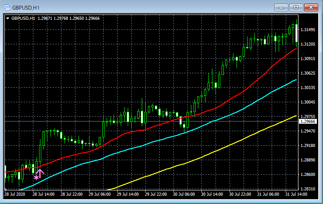Click the price scale label 1.29180
The height and width of the screenshot is (204, 323).
point(308,146)
